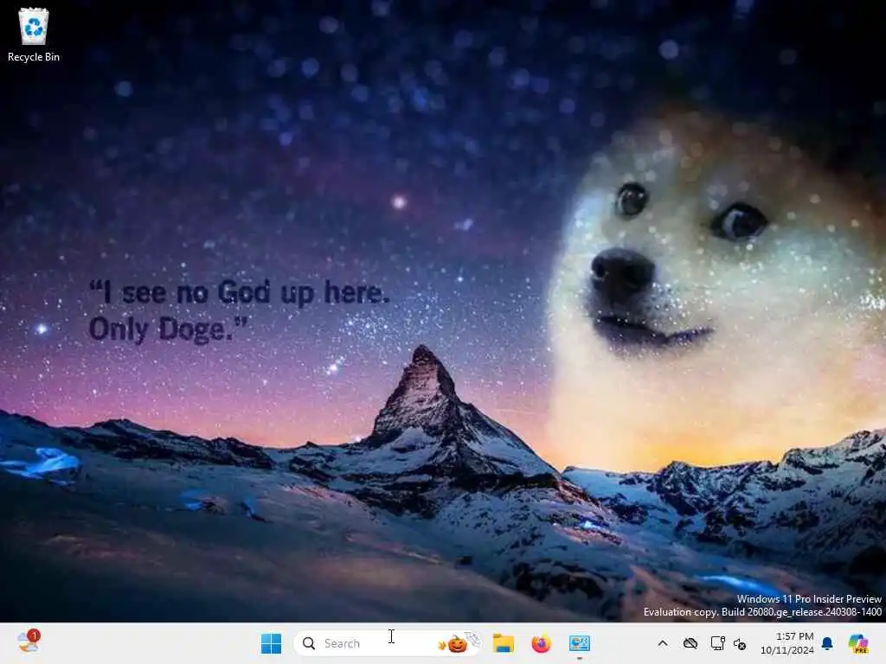Screen dimensions: 886x664
Task: Click the OneDrive cloud tray icon
Action: tap(690, 643)
